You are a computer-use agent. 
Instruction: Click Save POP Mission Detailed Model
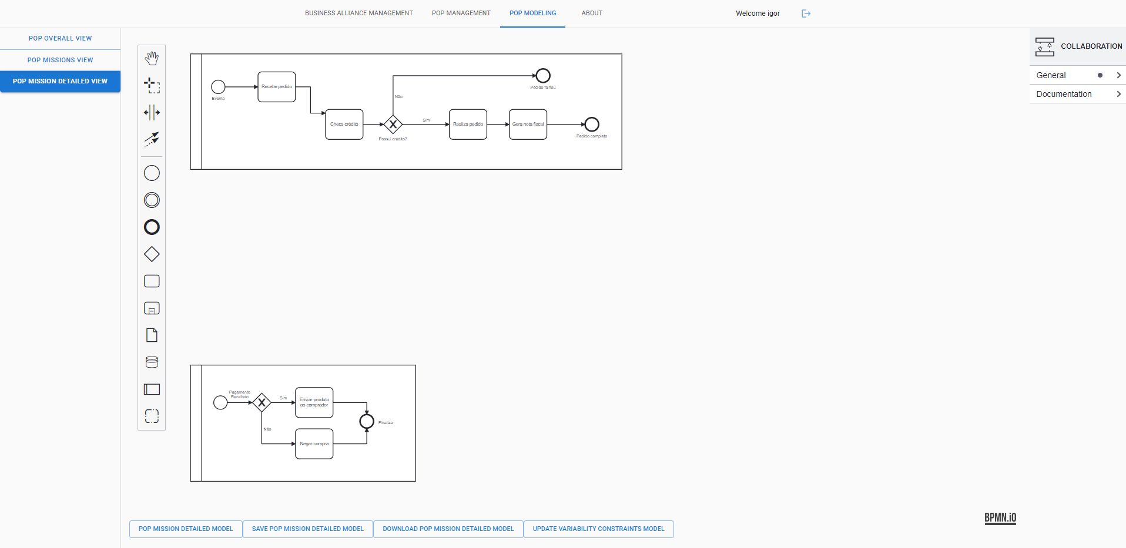tap(308, 529)
